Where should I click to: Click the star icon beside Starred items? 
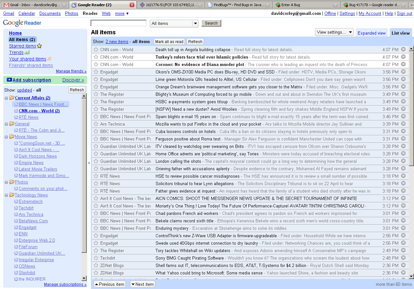(39, 46)
